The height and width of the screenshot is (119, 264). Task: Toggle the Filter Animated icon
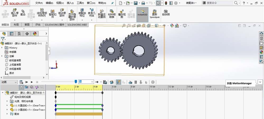pos(27,87)
